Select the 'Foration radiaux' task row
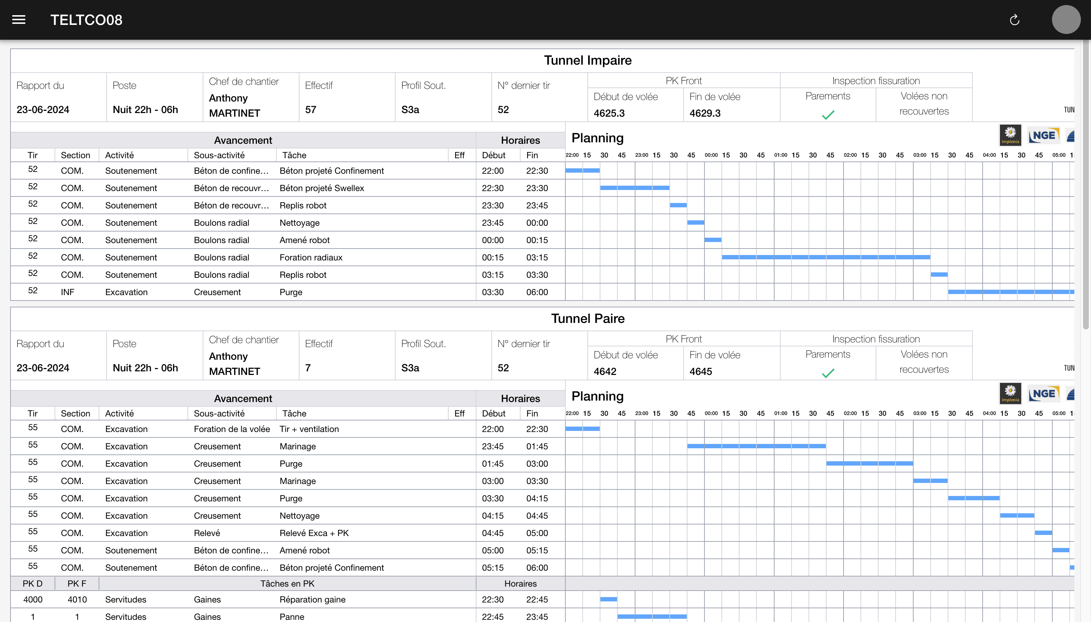1091x622 pixels. 311,258
